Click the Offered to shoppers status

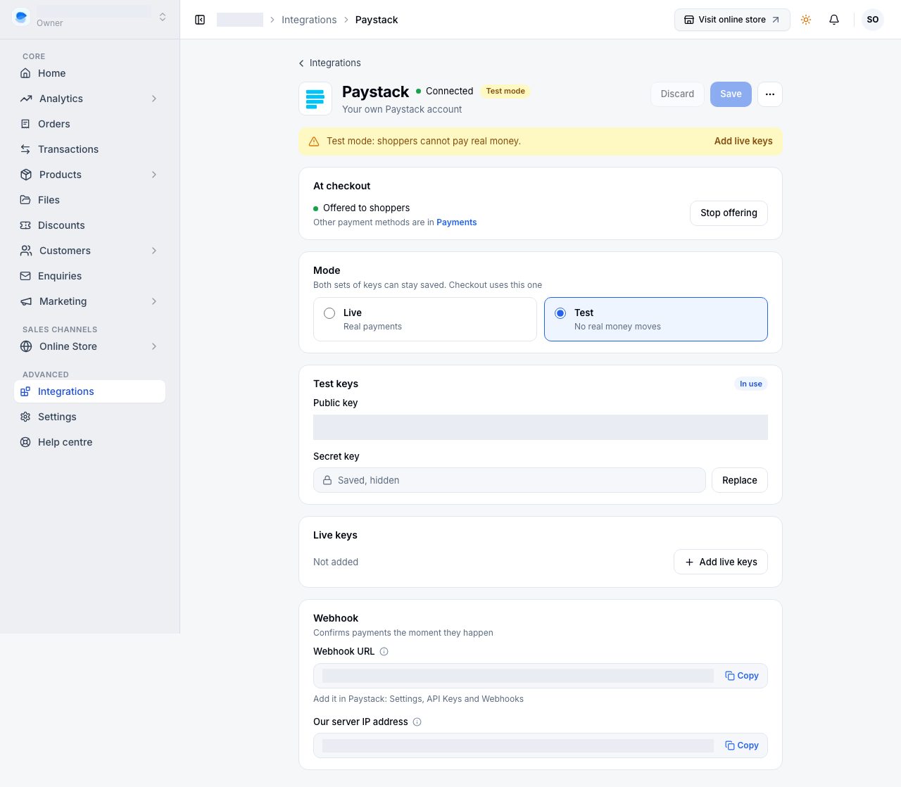(x=361, y=208)
